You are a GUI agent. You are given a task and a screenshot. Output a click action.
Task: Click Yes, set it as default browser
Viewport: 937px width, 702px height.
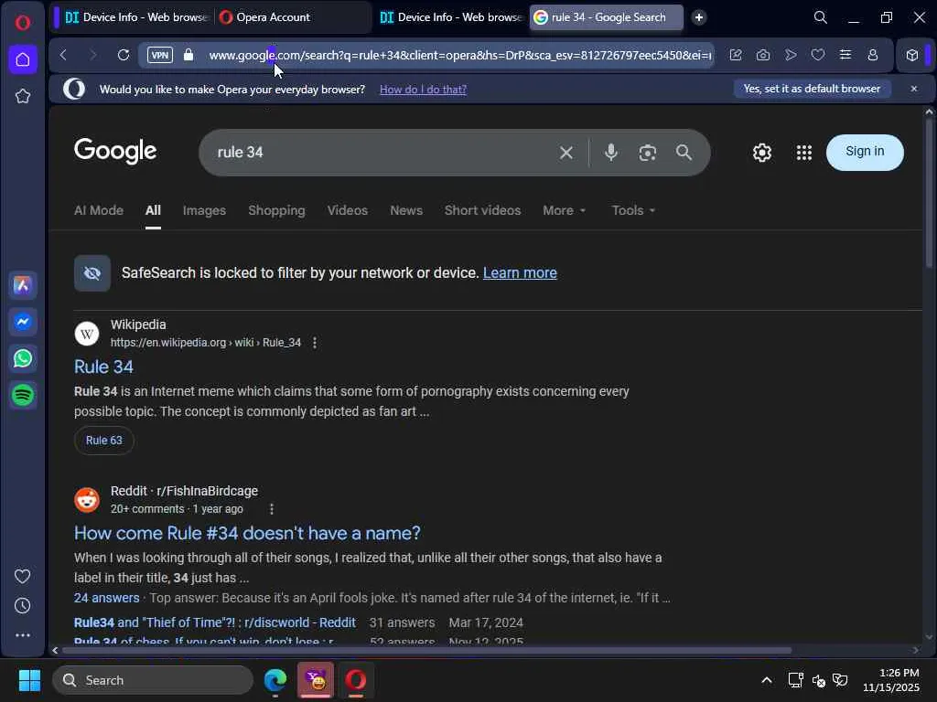coord(813,89)
